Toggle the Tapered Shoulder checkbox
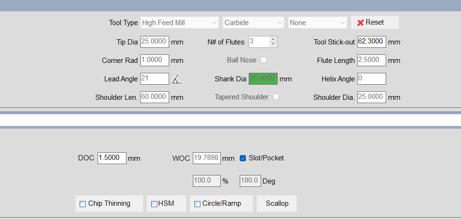The height and width of the screenshot is (219, 461). (x=276, y=97)
